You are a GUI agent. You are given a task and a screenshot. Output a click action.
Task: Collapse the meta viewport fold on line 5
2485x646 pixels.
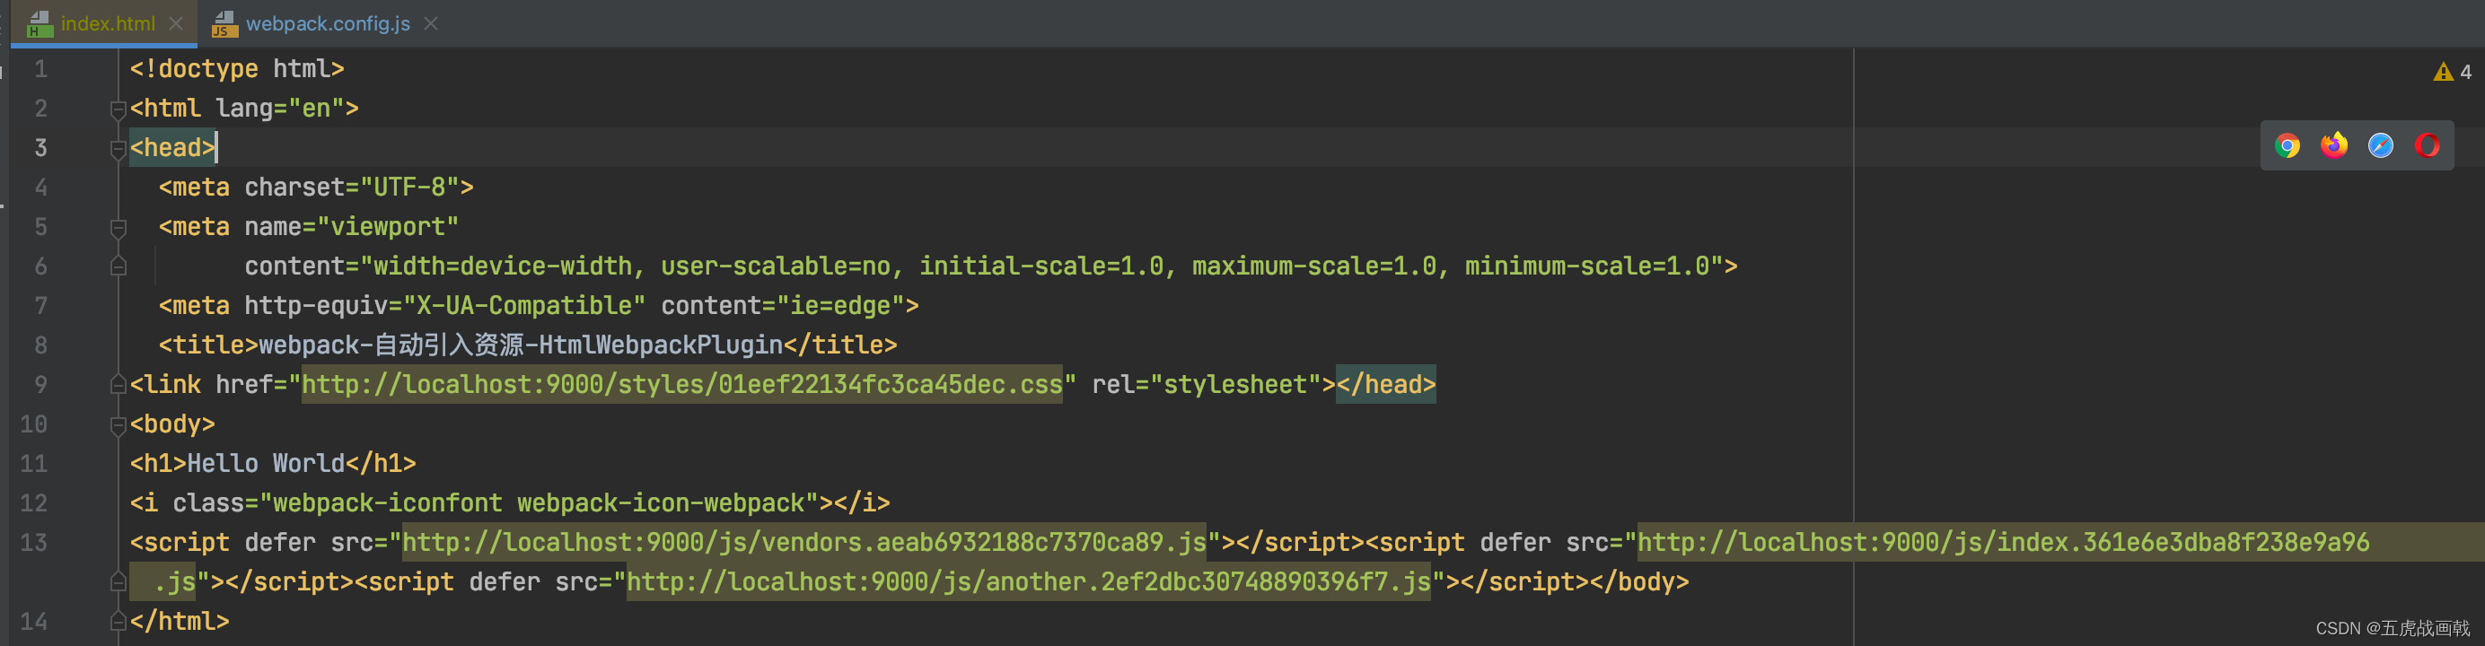click(x=118, y=228)
